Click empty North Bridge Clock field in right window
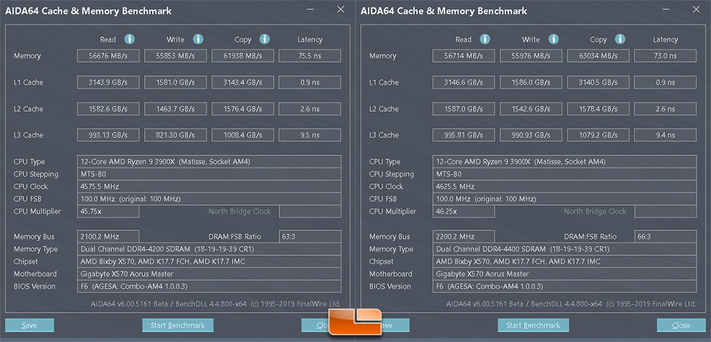 (665, 211)
